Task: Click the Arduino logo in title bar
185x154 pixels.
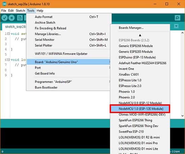Action: point(4,4)
